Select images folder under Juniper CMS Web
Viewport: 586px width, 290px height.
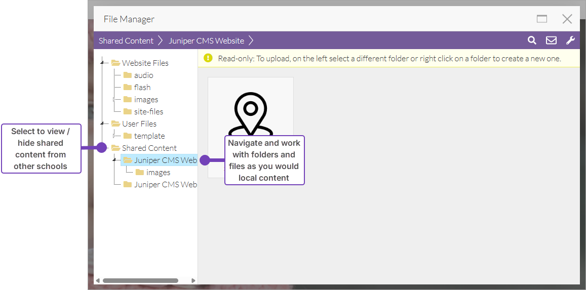coord(158,172)
